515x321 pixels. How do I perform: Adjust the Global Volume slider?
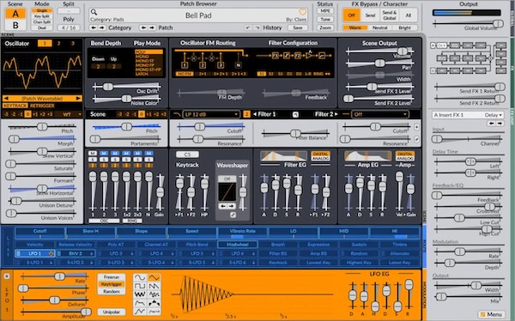(x=468, y=24)
